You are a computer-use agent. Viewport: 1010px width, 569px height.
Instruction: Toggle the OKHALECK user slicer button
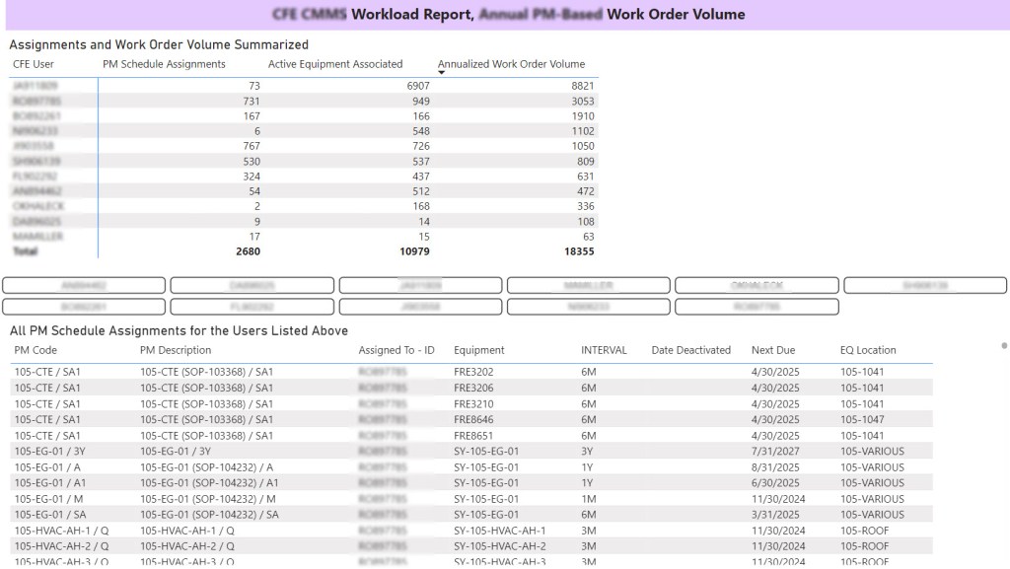click(x=757, y=286)
